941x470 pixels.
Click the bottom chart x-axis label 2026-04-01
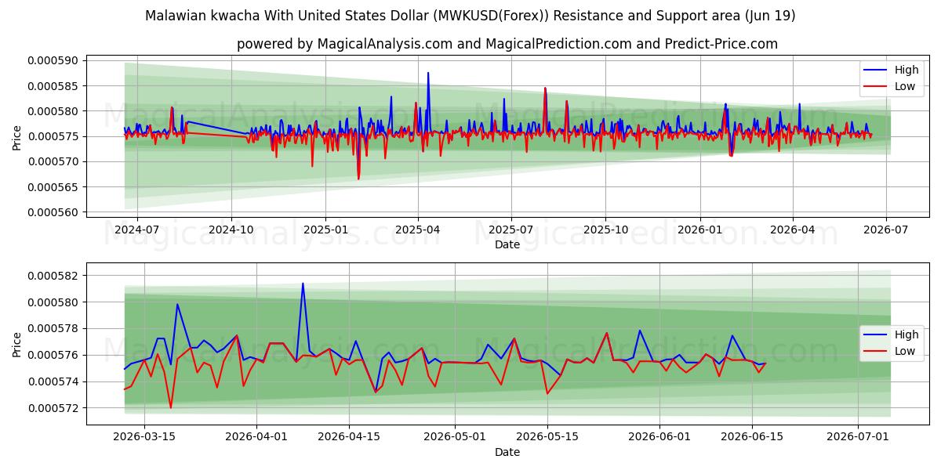[x=256, y=438]
